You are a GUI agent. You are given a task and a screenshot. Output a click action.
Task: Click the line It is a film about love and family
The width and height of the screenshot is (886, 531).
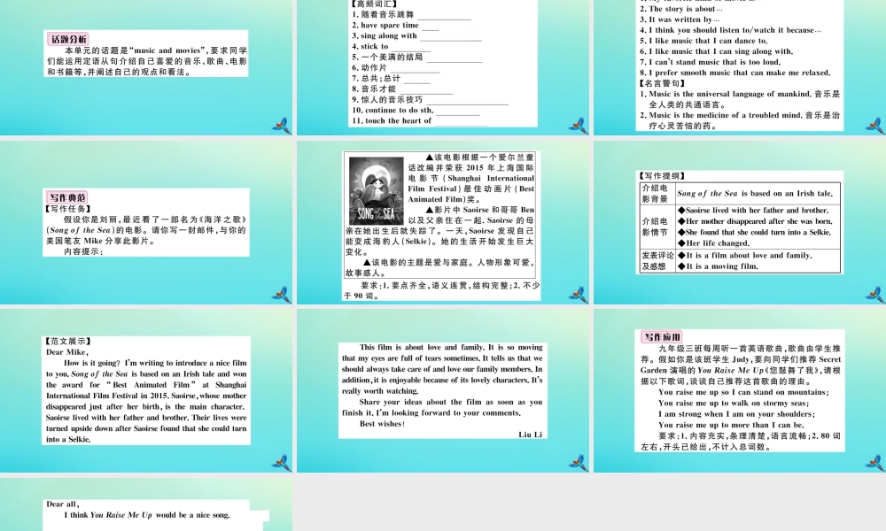pos(745,256)
